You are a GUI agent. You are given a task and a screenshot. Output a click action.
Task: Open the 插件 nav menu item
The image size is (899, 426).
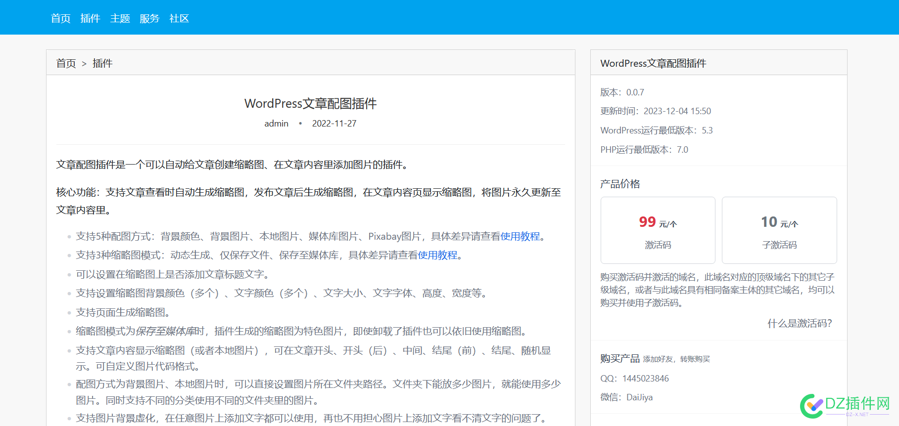(90, 18)
